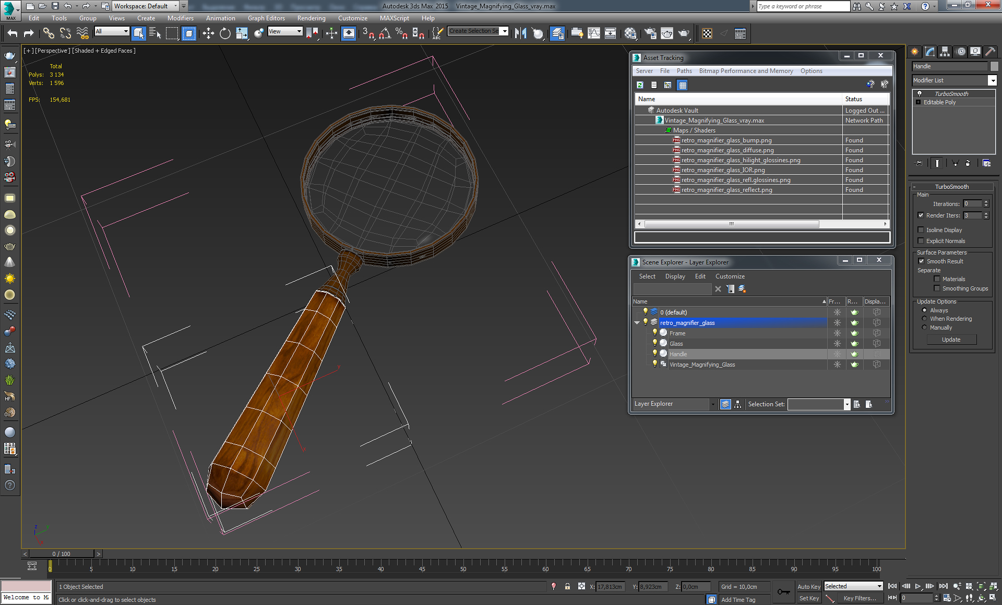Open the Hierarchy command panel tab
The width and height of the screenshot is (1002, 605).
point(945,52)
